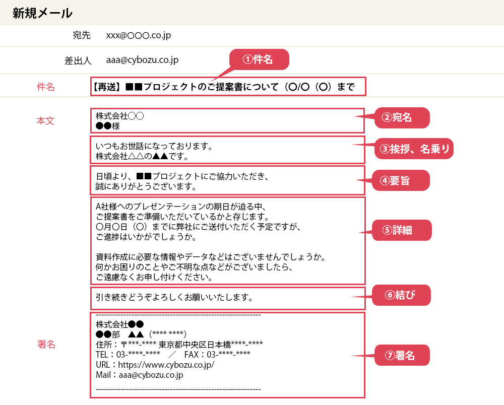Click the 新規メール window title
The image size is (504, 405).
point(42,13)
